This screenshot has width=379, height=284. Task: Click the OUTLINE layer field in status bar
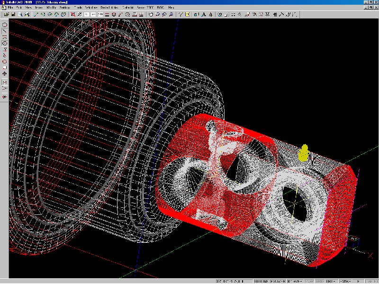262,281
